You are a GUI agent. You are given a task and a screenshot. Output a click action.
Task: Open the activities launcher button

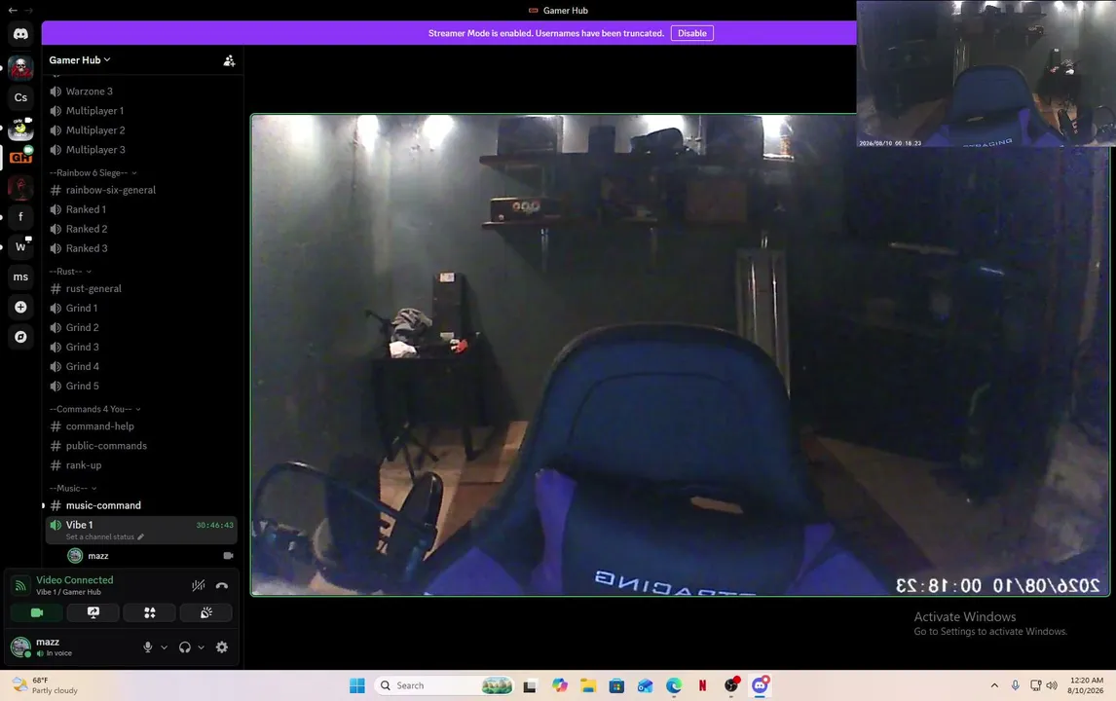coord(149,612)
